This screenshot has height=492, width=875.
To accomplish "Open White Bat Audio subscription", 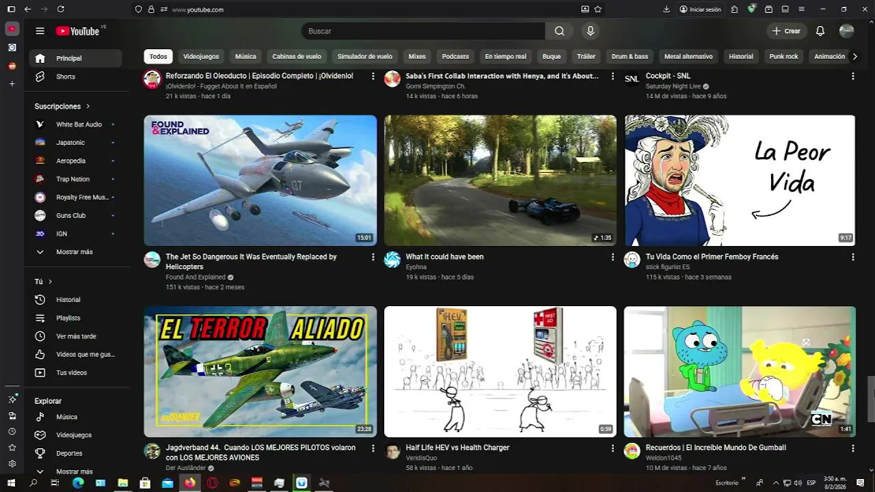I will point(75,124).
